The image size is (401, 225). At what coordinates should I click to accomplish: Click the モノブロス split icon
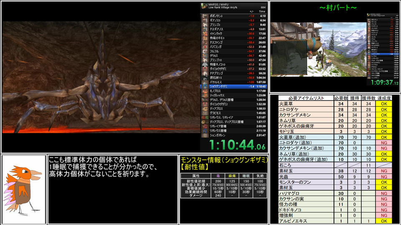tap(205, 91)
